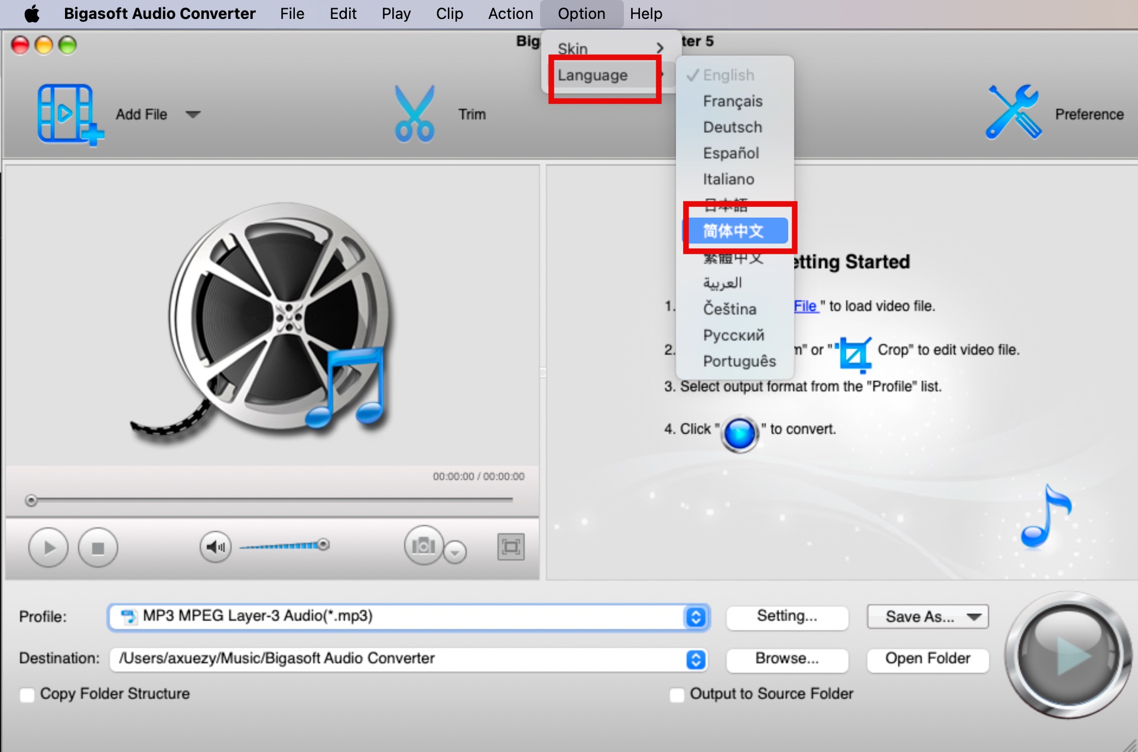The height and width of the screenshot is (752, 1138).
Task: Open Preference wrench icon
Action: 1013,112
